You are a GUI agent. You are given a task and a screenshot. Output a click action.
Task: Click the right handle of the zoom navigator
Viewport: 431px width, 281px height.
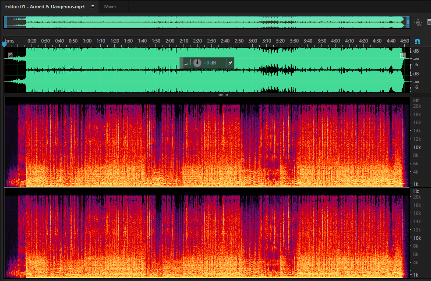[408, 22]
